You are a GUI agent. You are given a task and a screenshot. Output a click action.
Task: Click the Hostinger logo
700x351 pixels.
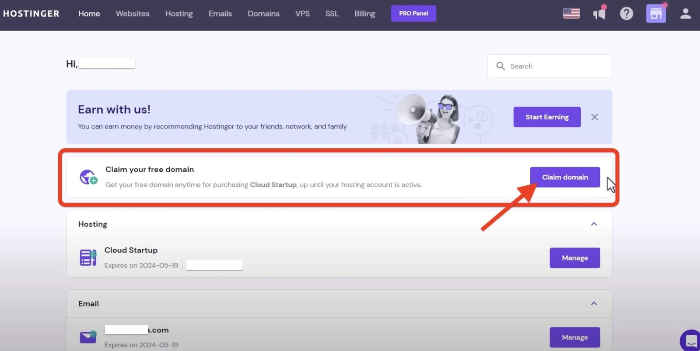point(31,14)
